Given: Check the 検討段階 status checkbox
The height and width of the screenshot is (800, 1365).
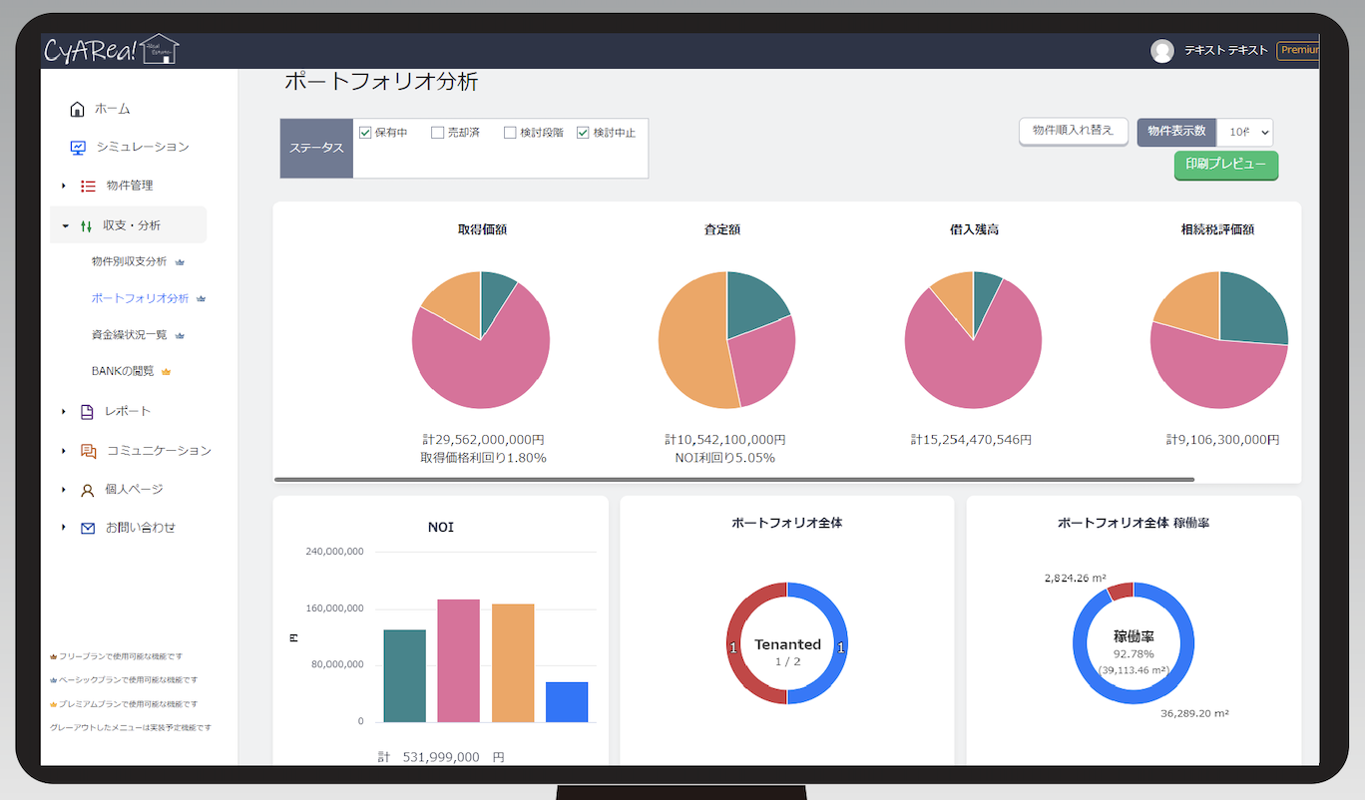Looking at the screenshot, I should point(510,133).
